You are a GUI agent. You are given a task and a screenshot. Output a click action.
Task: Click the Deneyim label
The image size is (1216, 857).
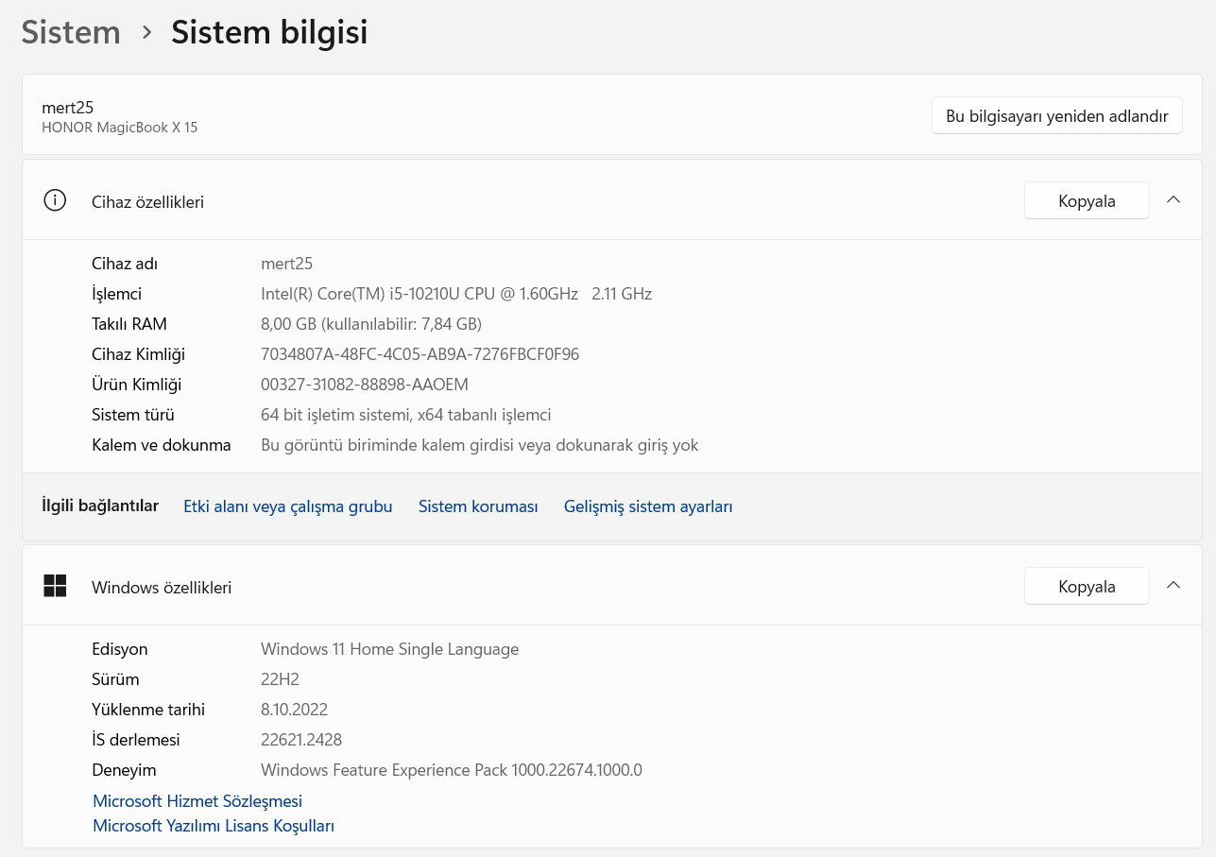pos(124,770)
